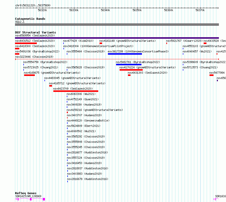226x202 pixels.
Task: Open nsv3555245 (Chaisson2019) label
Action: point(86,147)
